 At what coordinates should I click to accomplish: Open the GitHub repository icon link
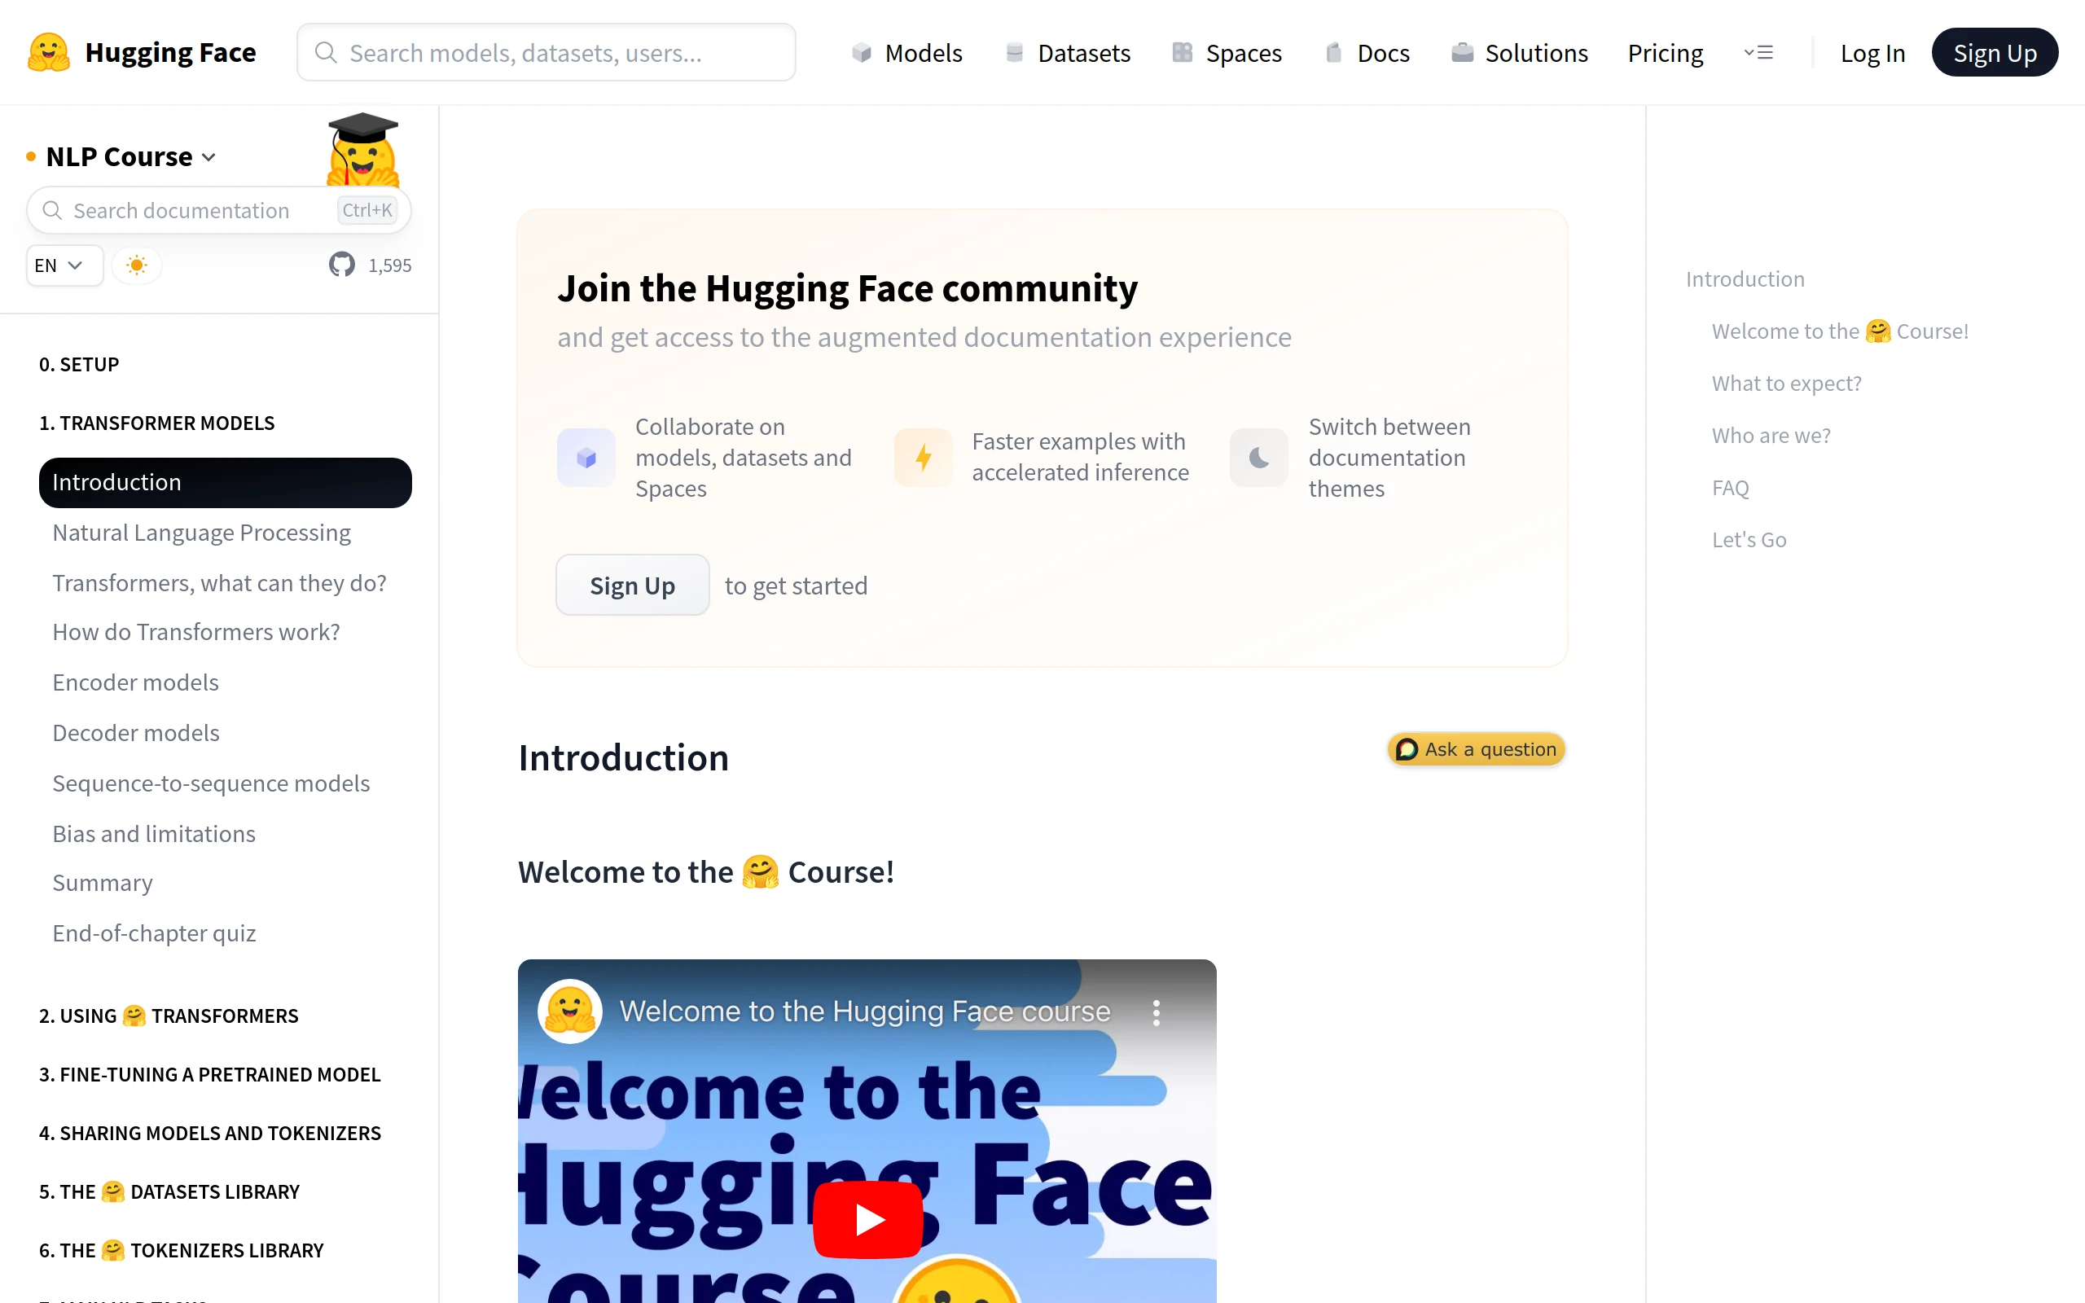click(x=342, y=265)
